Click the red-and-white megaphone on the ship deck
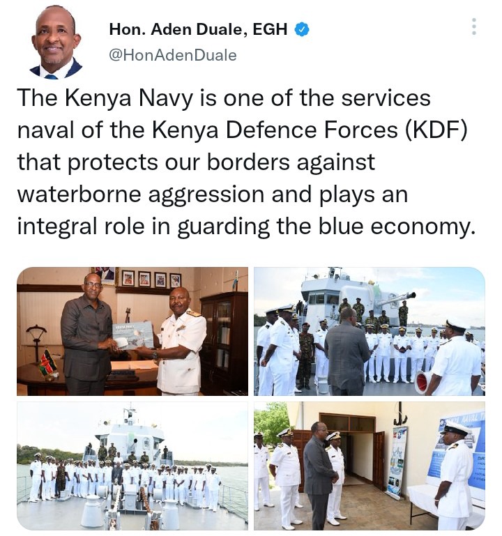This screenshot has height=536, width=502. pos(423,381)
